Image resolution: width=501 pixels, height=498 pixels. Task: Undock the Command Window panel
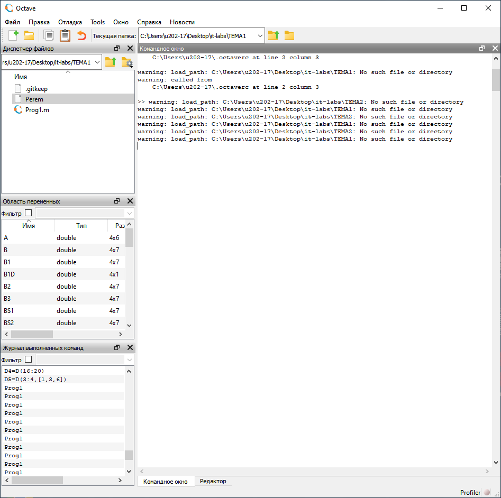[x=482, y=48]
